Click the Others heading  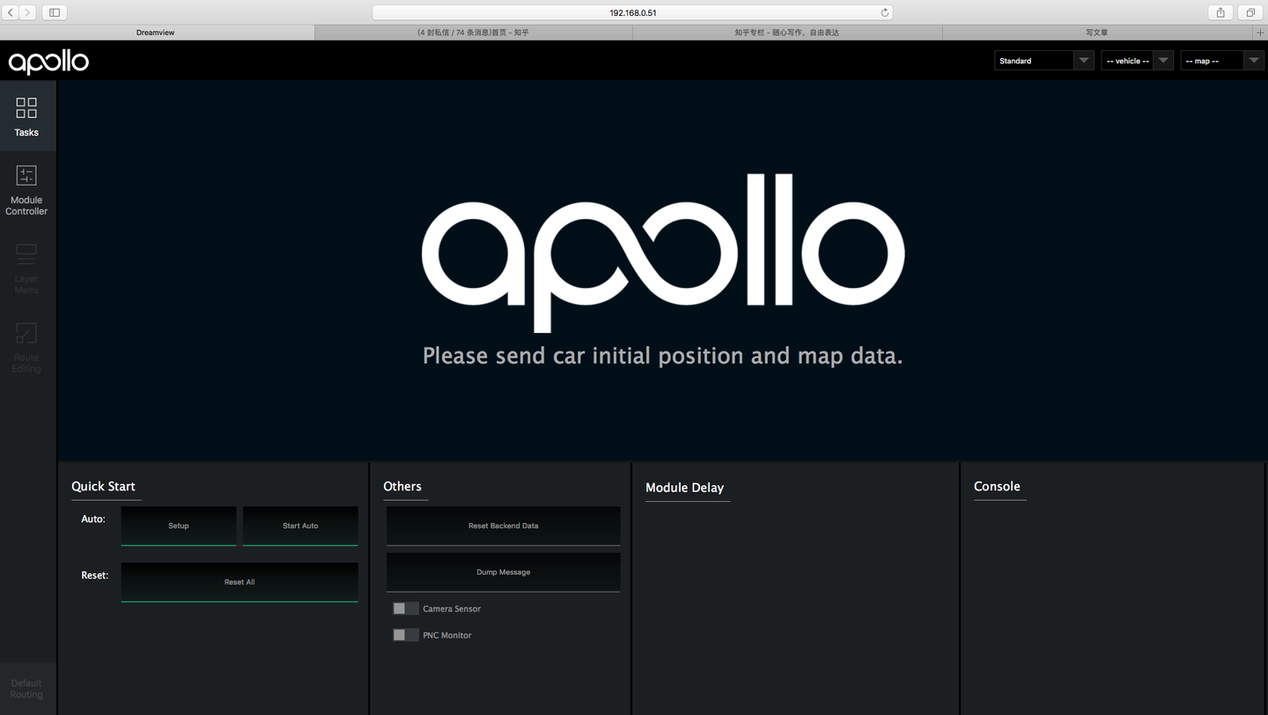click(402, 486)
